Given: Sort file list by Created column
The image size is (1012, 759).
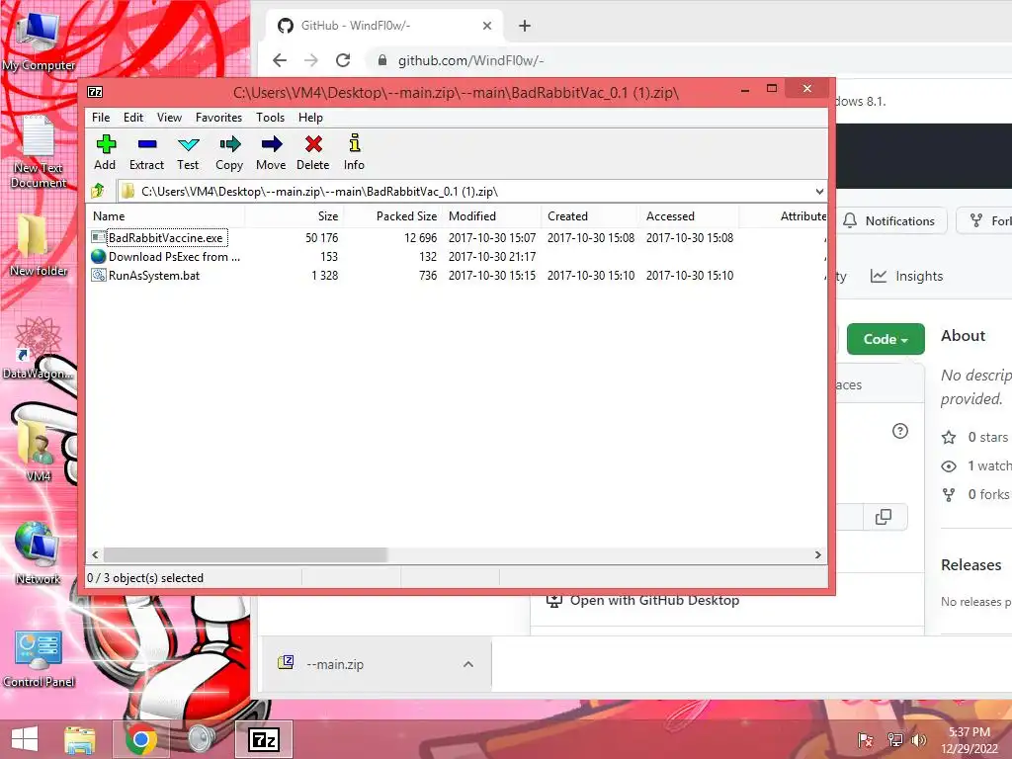Looking at the screenshot, I should (x=590, y=216).
